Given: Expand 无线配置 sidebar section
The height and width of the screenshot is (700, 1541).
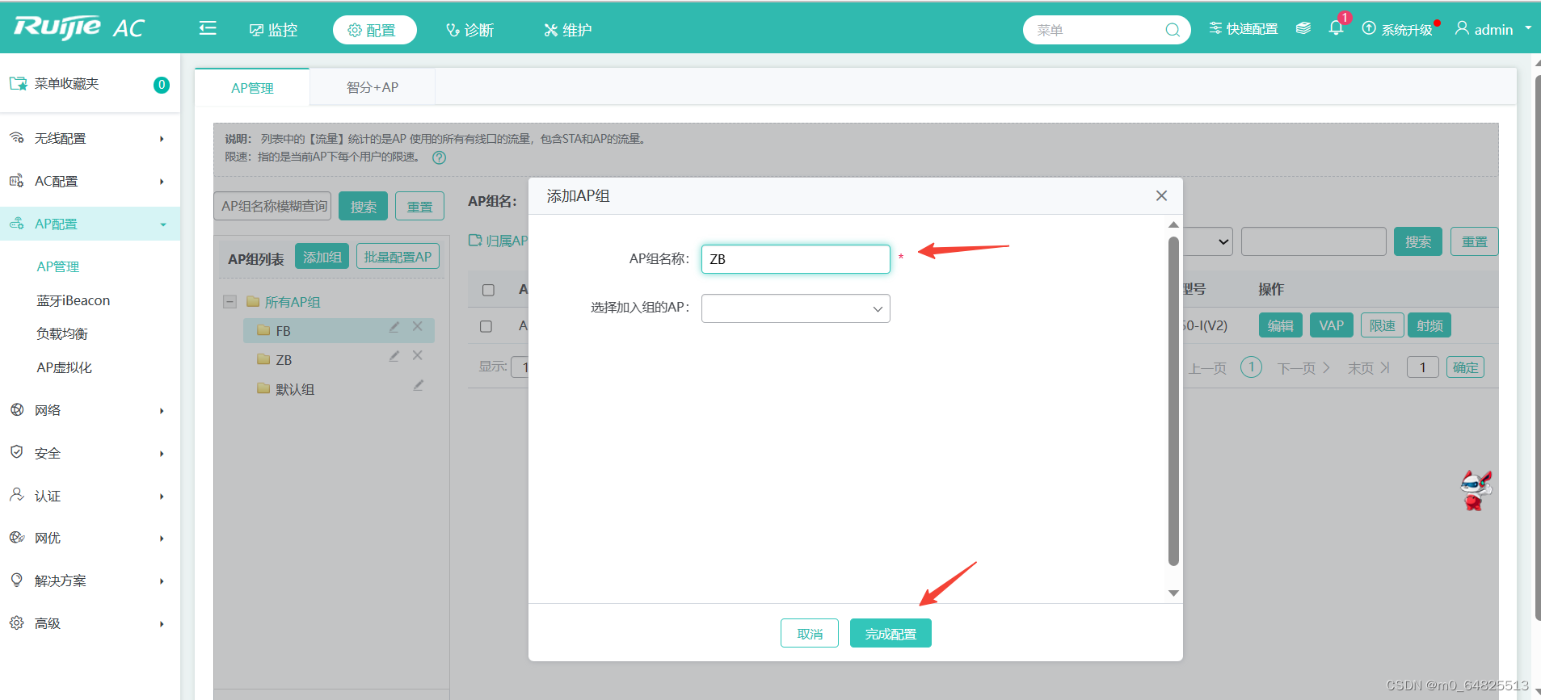Looking at the screenshot, I should pyautogui.click(x=90, y=138).
